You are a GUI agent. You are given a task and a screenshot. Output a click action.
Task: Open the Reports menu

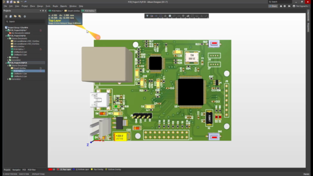pyautogui.click(x=64, y=6)
